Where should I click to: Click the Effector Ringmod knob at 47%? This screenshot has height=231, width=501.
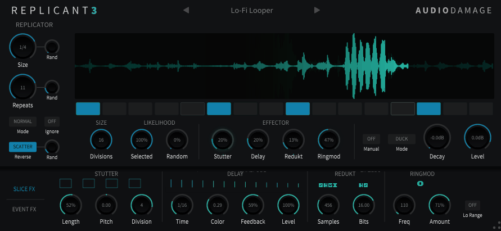[x=329, y=140]
